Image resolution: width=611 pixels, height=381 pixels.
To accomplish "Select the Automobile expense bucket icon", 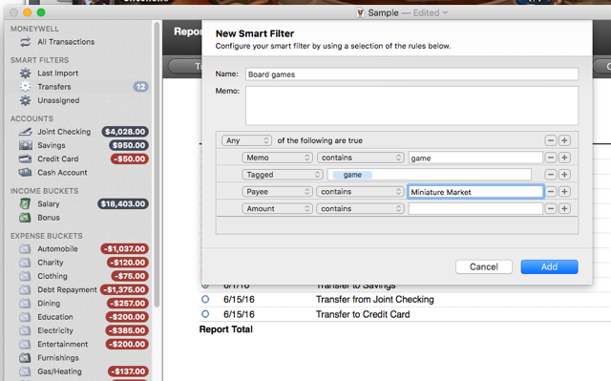I will [x=25, y=249].
